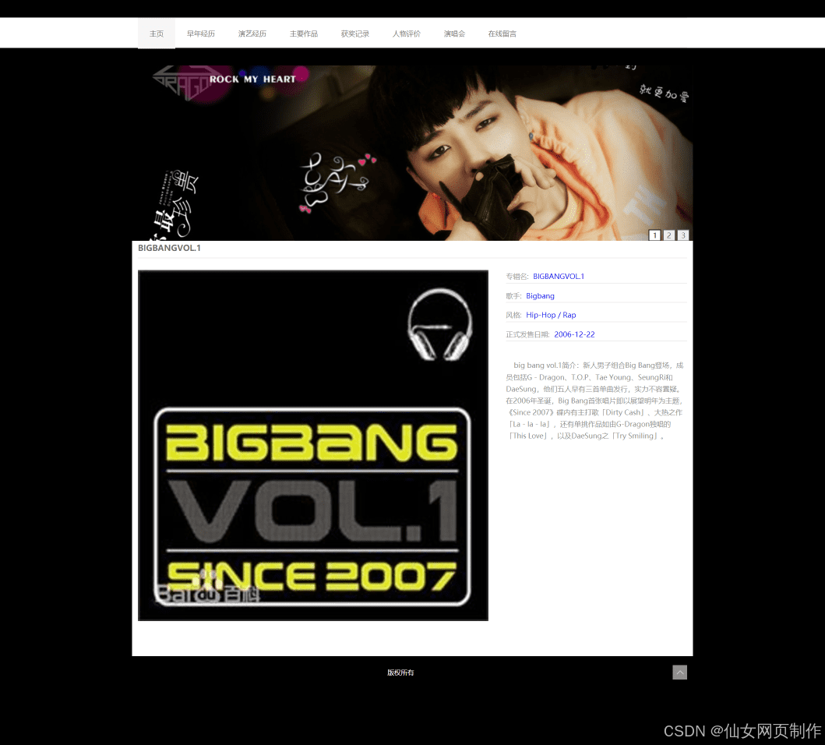Click the 正式发售日期 label
825x745 pixels.
(x=527, y=334)
